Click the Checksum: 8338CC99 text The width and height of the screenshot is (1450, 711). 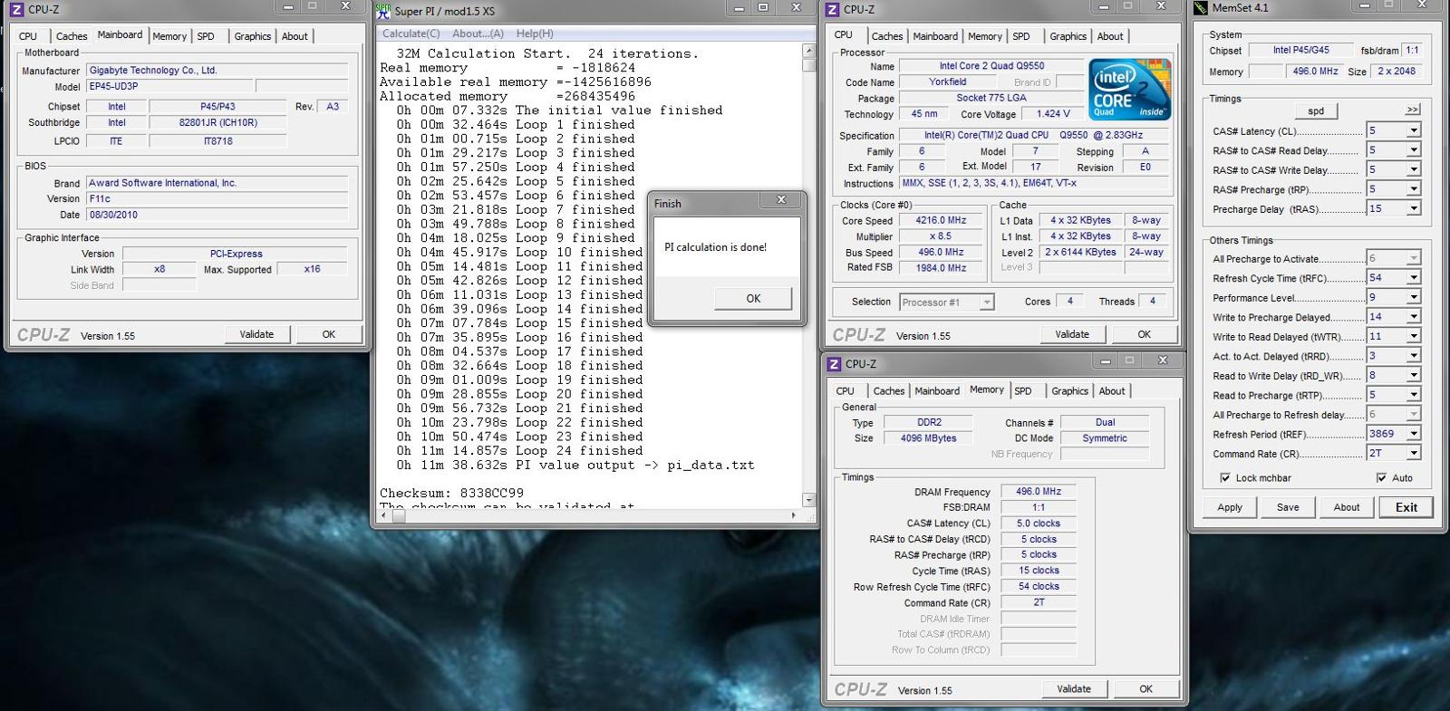[x=451, y=493]
